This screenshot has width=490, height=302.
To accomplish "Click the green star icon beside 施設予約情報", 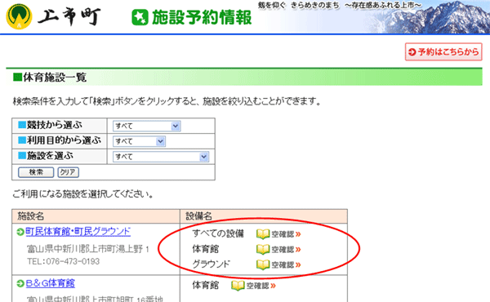I will tap(140, 17).
